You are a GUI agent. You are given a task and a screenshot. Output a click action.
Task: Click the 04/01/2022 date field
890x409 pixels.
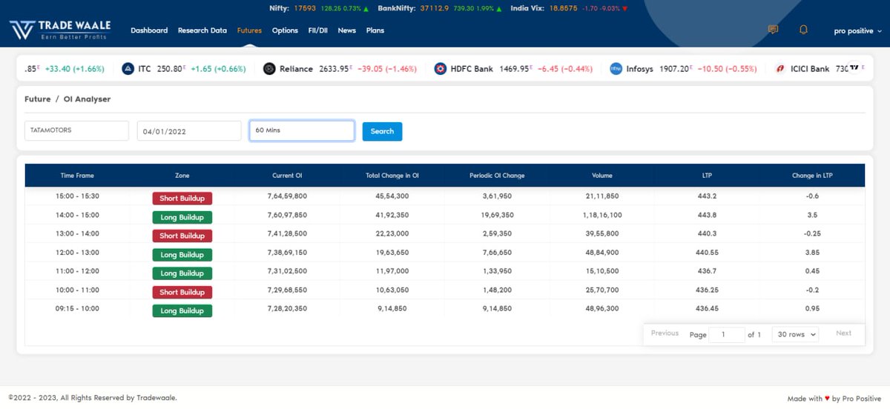click(189, 131)
